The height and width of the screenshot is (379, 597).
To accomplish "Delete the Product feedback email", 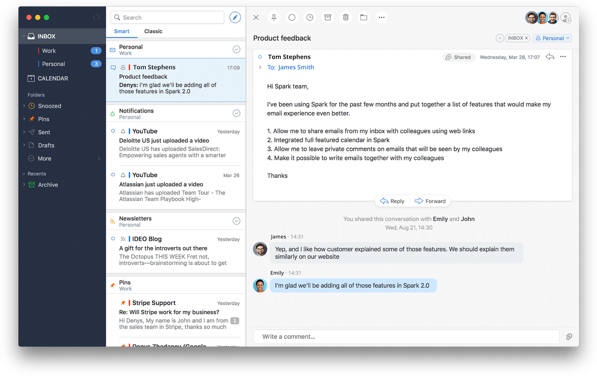I will [x=346, y=17].
